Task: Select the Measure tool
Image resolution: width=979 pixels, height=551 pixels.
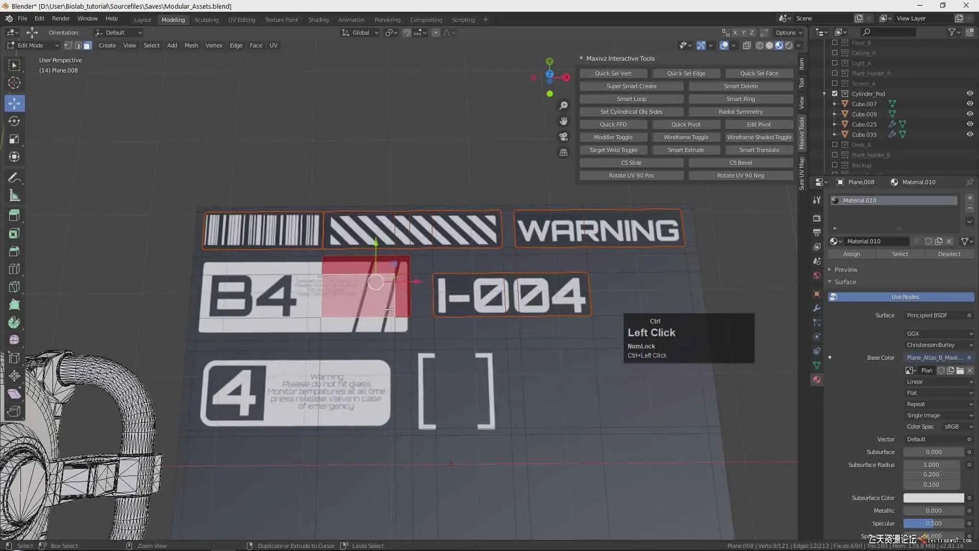Action: click(14, 196)
